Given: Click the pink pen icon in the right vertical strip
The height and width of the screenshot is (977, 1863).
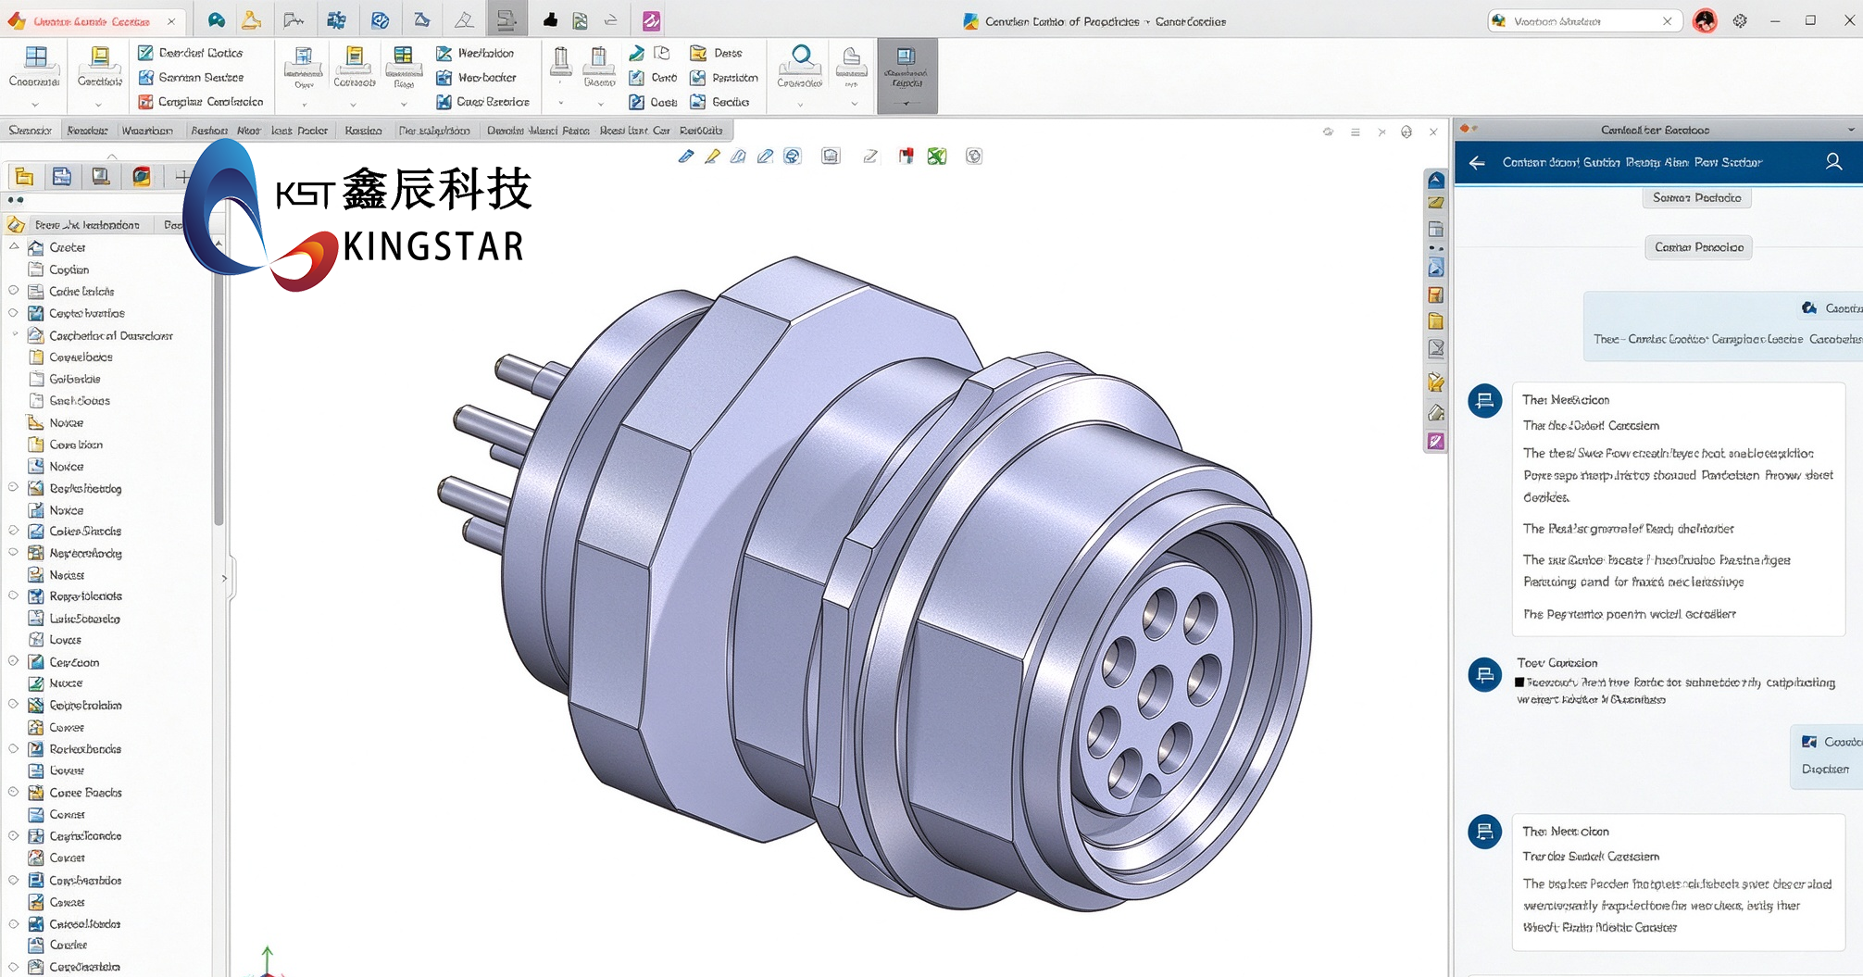Looking at the screenshot, I should [1435, 441].
